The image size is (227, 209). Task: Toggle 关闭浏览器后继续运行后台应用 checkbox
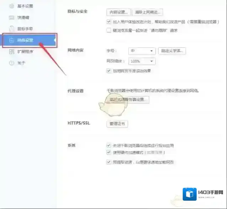coord(109,145)
